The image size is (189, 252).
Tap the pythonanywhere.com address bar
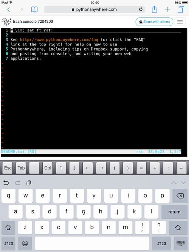[94, 9]
